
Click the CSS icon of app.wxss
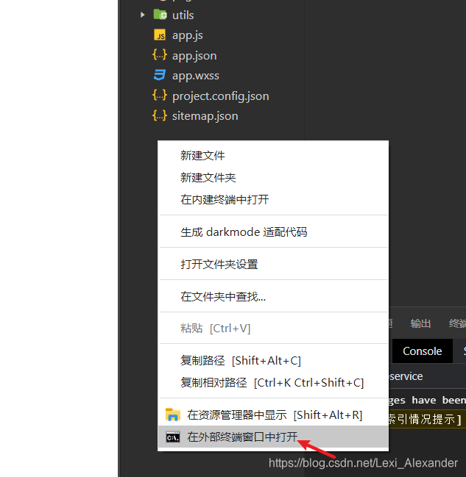pyautogui.click(x=160, y=75)
